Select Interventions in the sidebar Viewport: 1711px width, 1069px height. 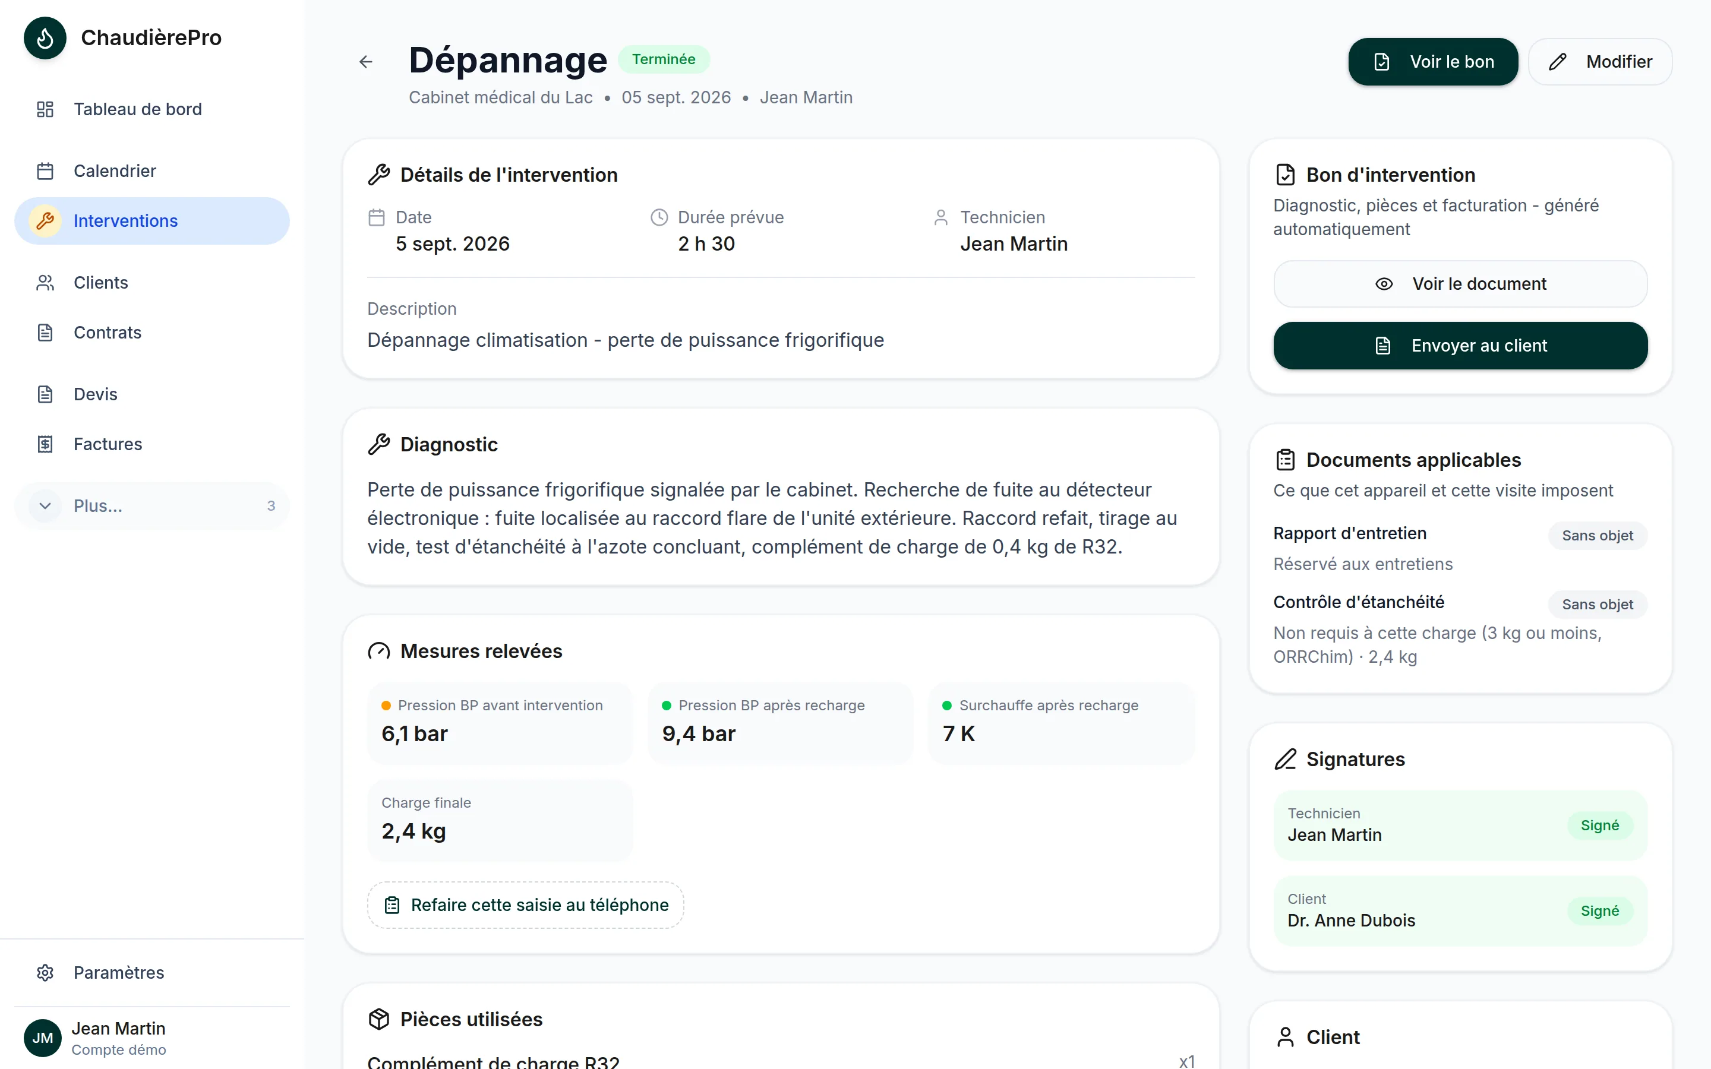click(x=151, y=220)
